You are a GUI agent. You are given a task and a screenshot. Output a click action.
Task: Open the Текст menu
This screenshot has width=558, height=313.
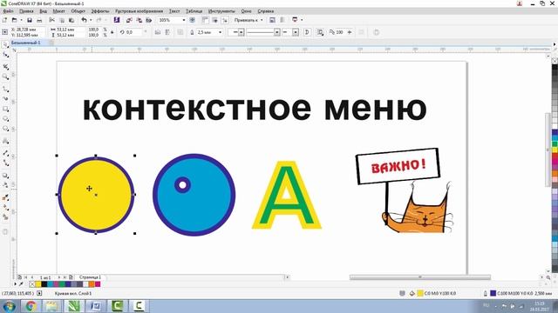[x=174, y=11]
